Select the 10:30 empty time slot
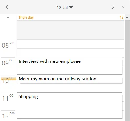Screen dimensions: 130x121 tap(71, 88)
